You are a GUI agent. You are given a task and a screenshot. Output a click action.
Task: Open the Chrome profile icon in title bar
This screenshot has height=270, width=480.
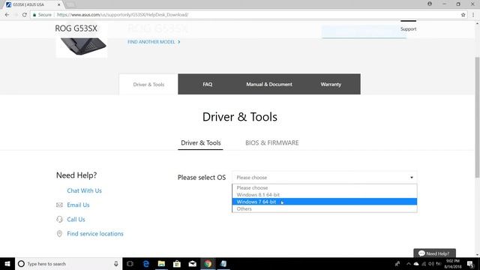click(x=430, y=4)
